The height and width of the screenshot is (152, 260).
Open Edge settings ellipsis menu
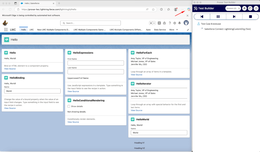183,9
